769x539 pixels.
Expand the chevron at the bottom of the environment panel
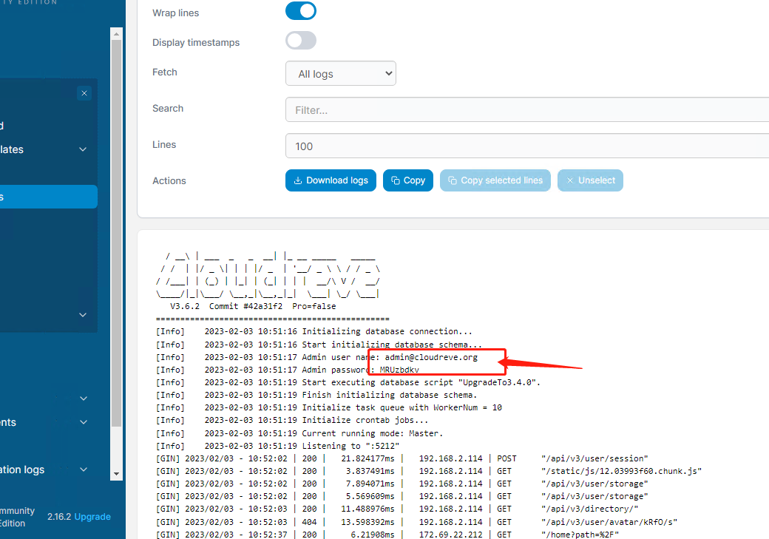coord(83,315)
